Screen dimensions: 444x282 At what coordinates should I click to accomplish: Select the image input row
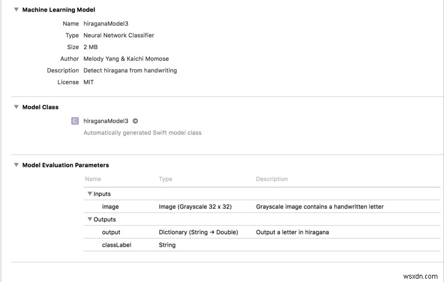click(x=110, y=207)
